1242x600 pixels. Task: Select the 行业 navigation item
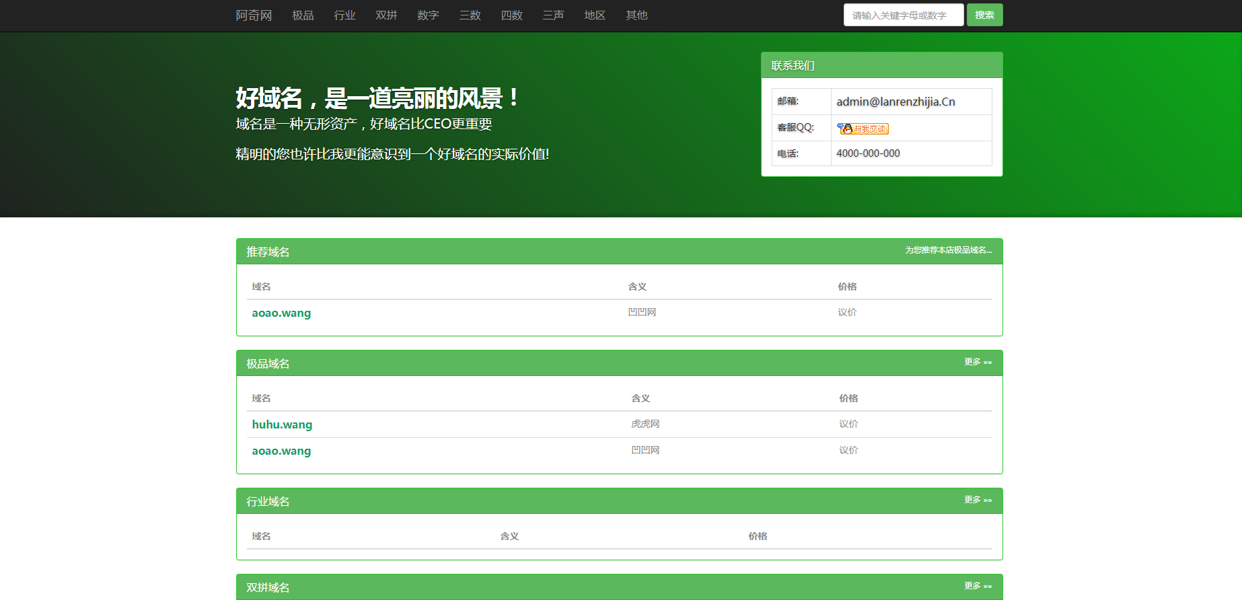[x=344, y=15]
